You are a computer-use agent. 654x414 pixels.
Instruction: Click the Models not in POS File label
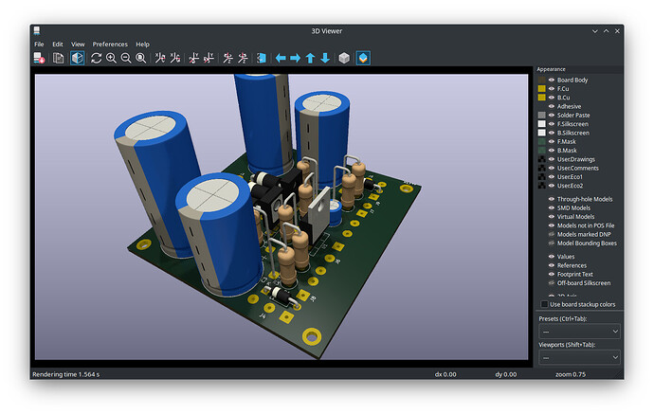[586, 225]
